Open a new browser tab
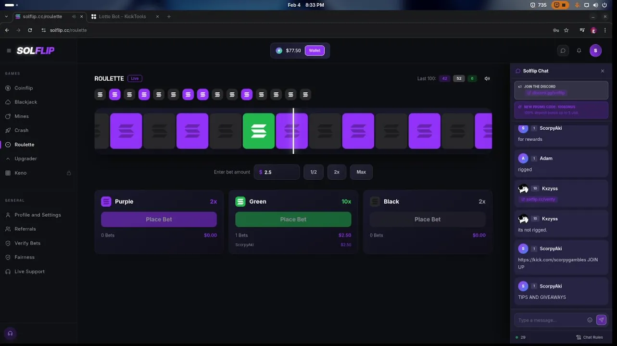The width and height of the screenshot is (617, 346). pyautogui.click(x=169, y=16)
